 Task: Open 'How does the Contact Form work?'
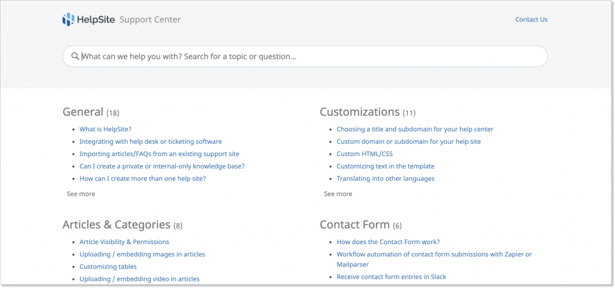click(389, 242)
